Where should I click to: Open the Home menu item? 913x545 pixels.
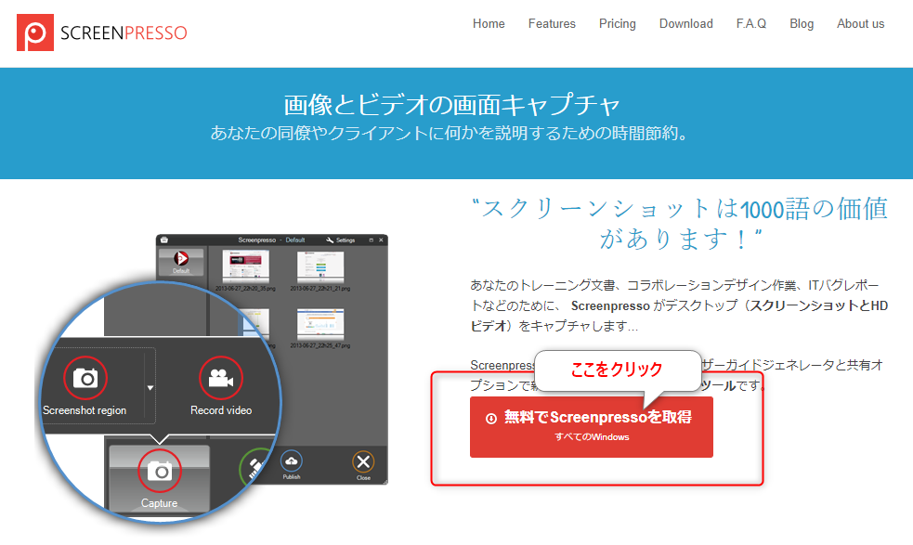pos(489,24)
